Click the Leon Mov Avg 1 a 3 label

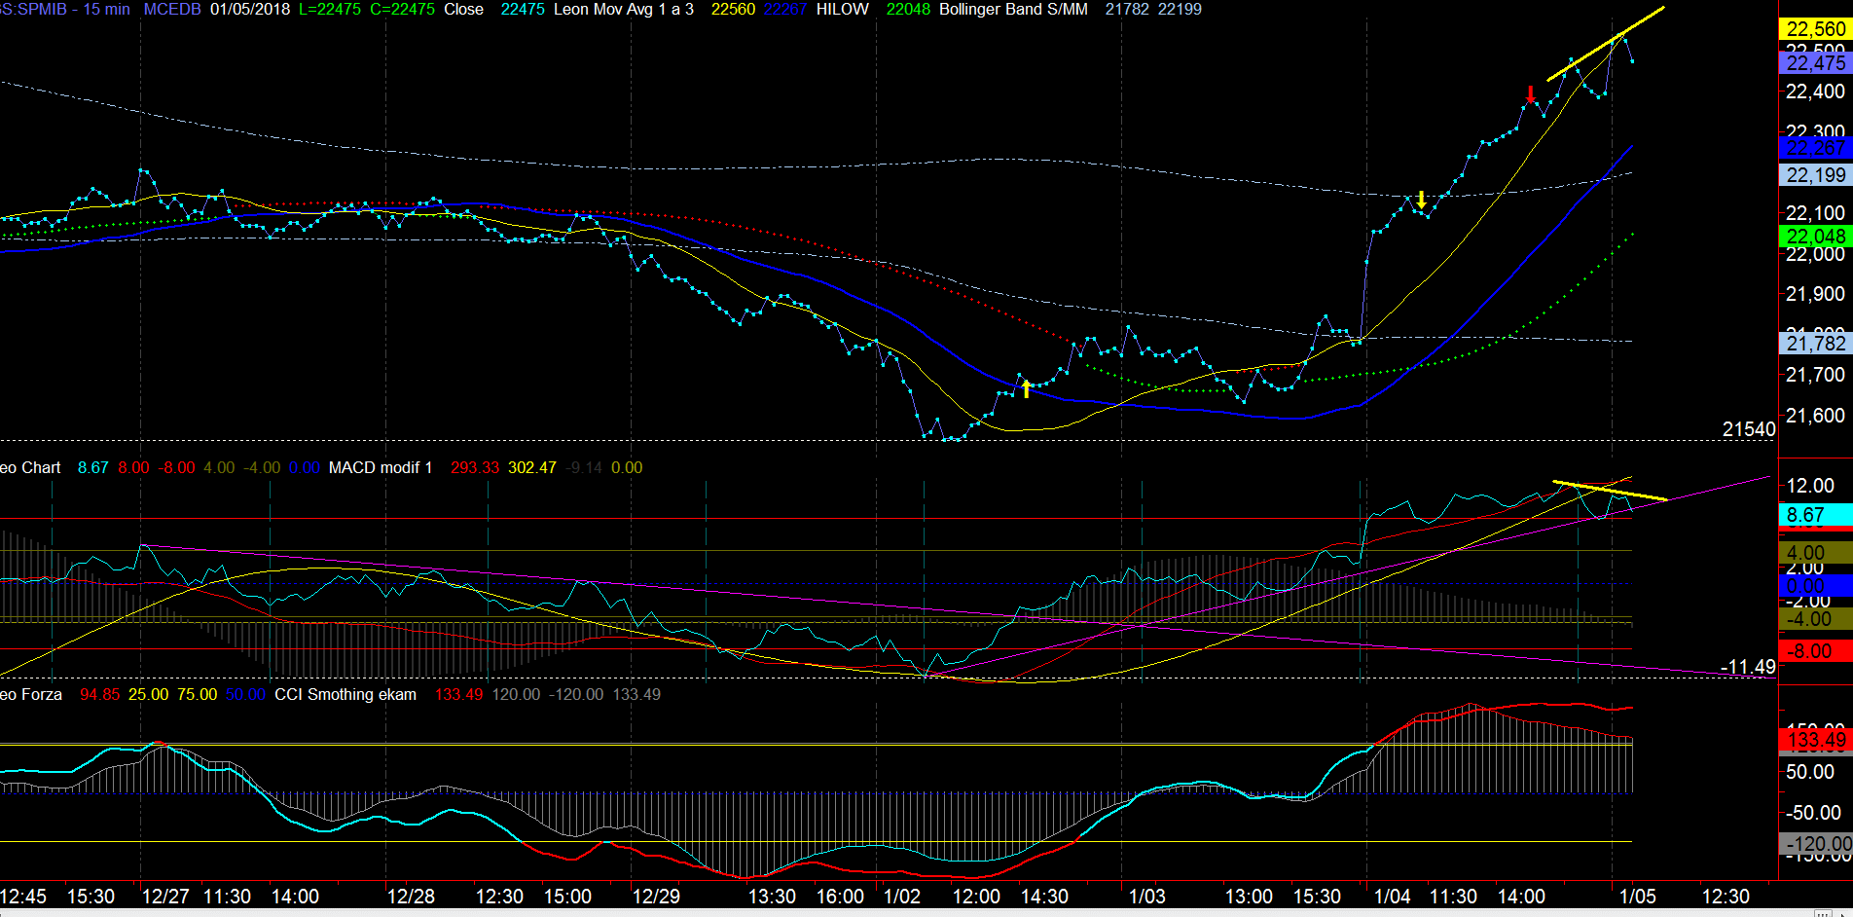pos(623,10)
